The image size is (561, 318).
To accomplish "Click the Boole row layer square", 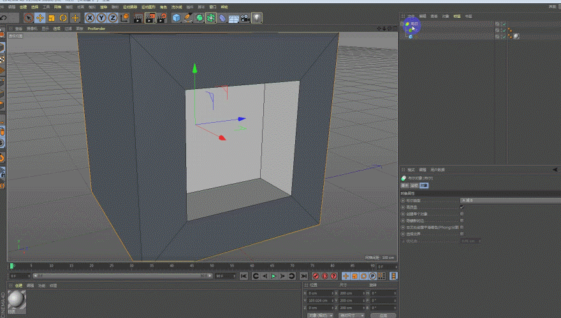I will click(497, 24).
